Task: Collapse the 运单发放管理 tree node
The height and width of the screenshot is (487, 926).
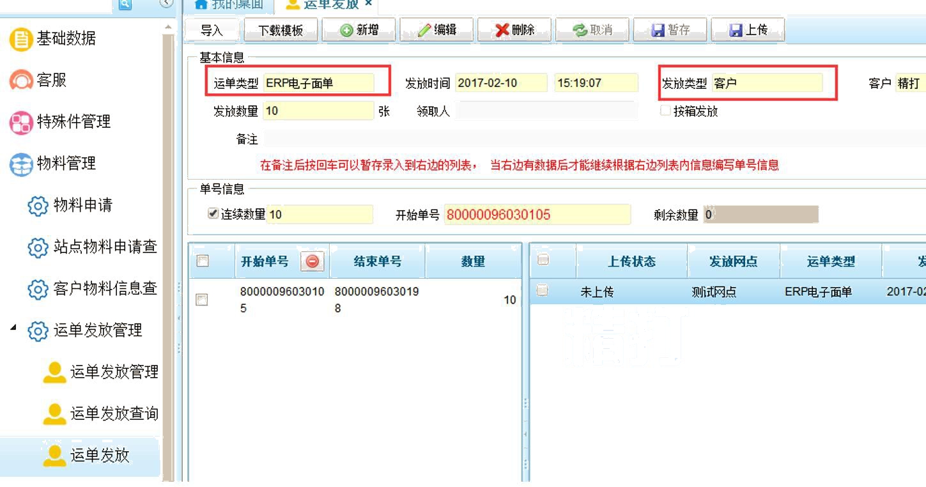Action: pos(14,329)
